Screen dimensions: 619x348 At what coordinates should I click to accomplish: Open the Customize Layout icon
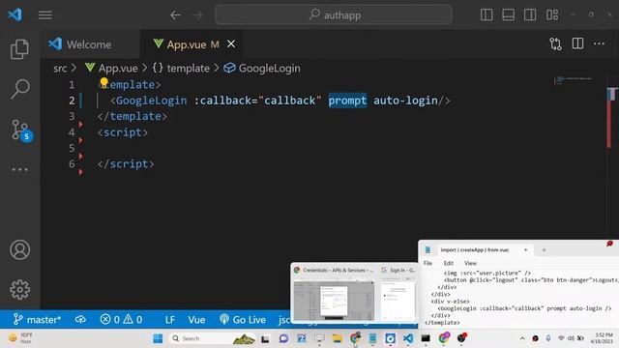552,15
